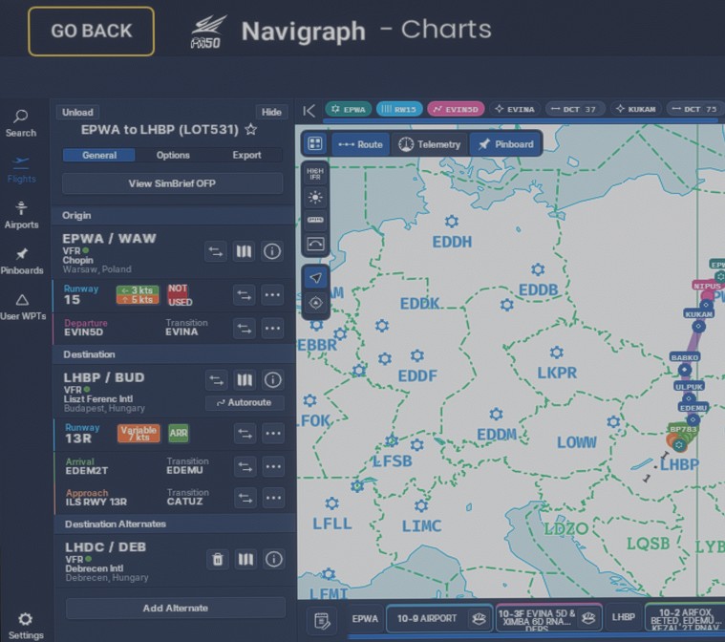Swap the LHBP destination airport
This screenshot has height=642, width=725.
[x=217, y=380]
